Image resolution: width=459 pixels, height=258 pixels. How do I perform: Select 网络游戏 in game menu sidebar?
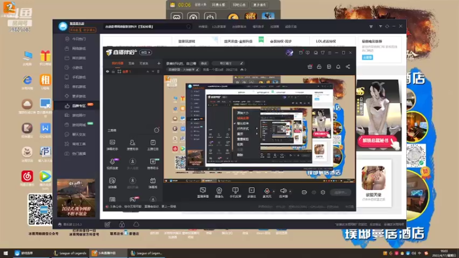[76, 48]
